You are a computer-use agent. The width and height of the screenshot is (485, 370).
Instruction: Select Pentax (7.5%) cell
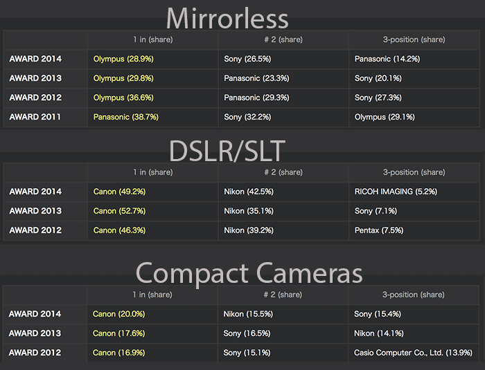(x=378, y=230)
